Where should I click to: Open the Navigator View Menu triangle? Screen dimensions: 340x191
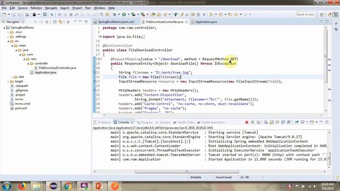75,21
